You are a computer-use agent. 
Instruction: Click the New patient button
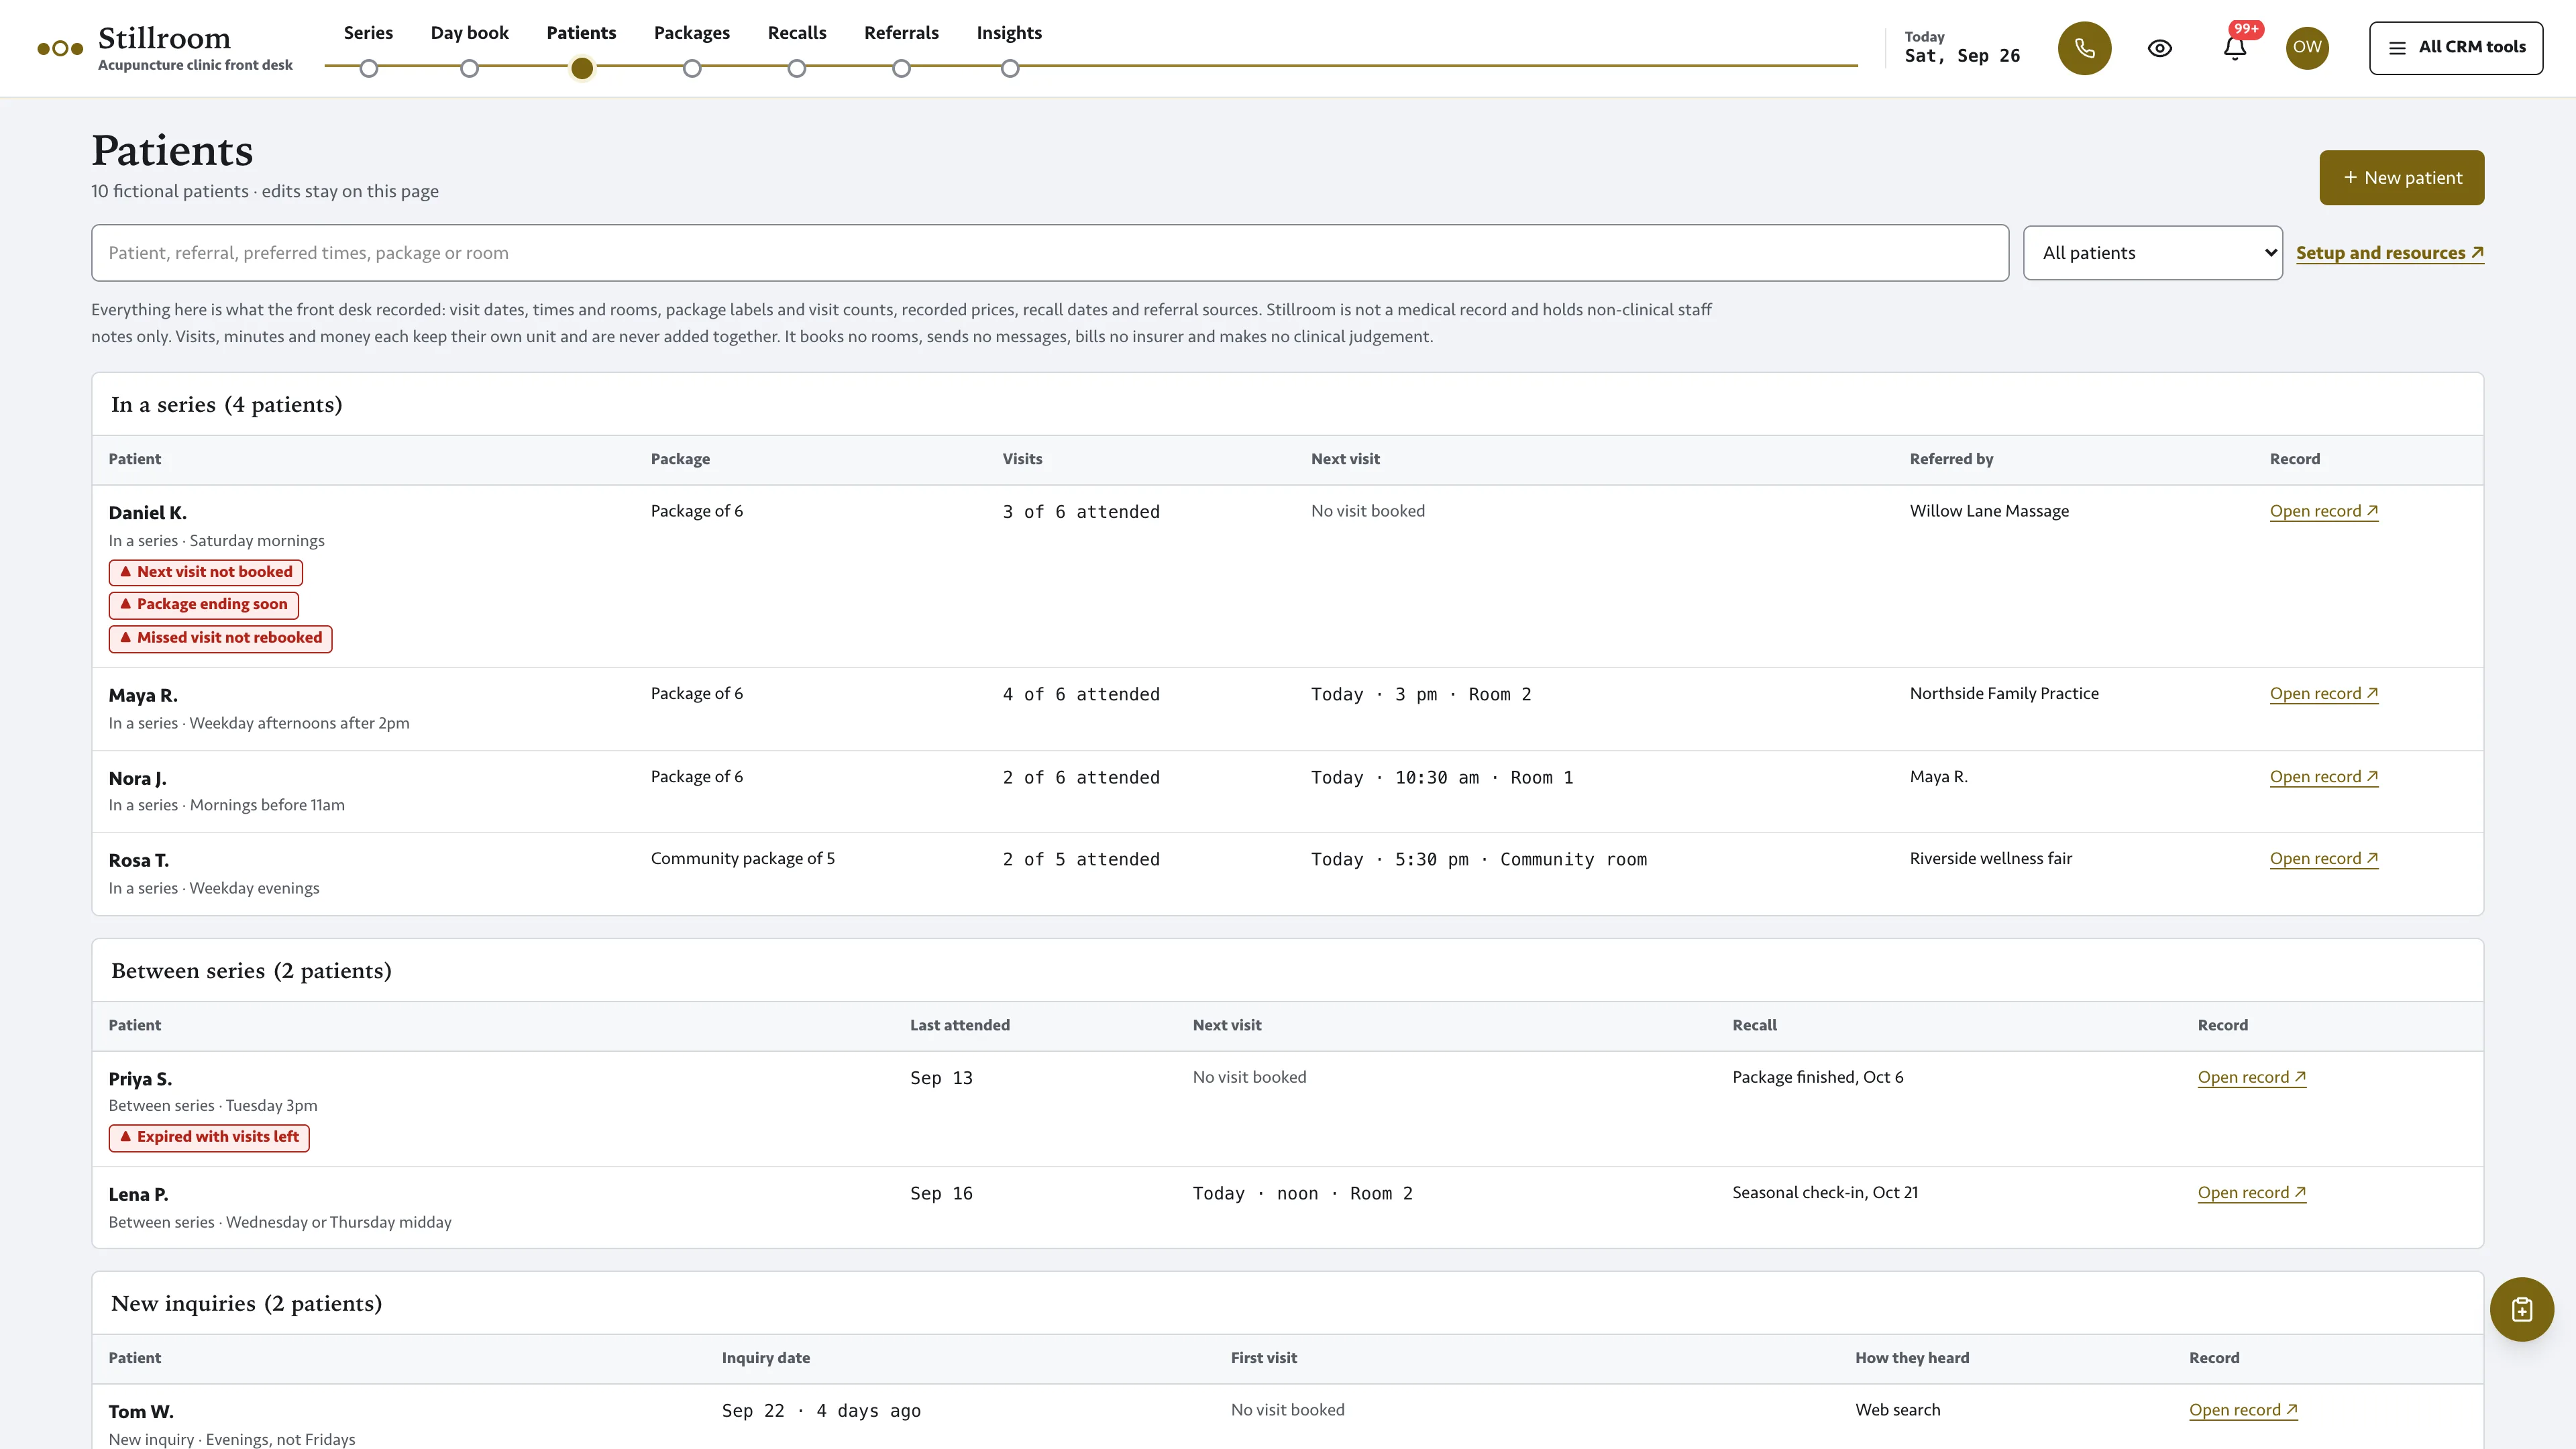tap(2401, 178)
